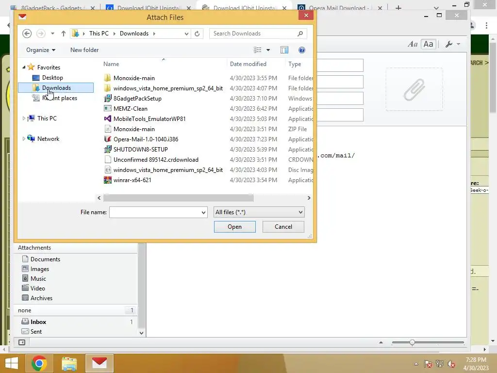Screen dimensions: 497x373
Task: Open the File name combo box dropdown
Action: point(203,213)
